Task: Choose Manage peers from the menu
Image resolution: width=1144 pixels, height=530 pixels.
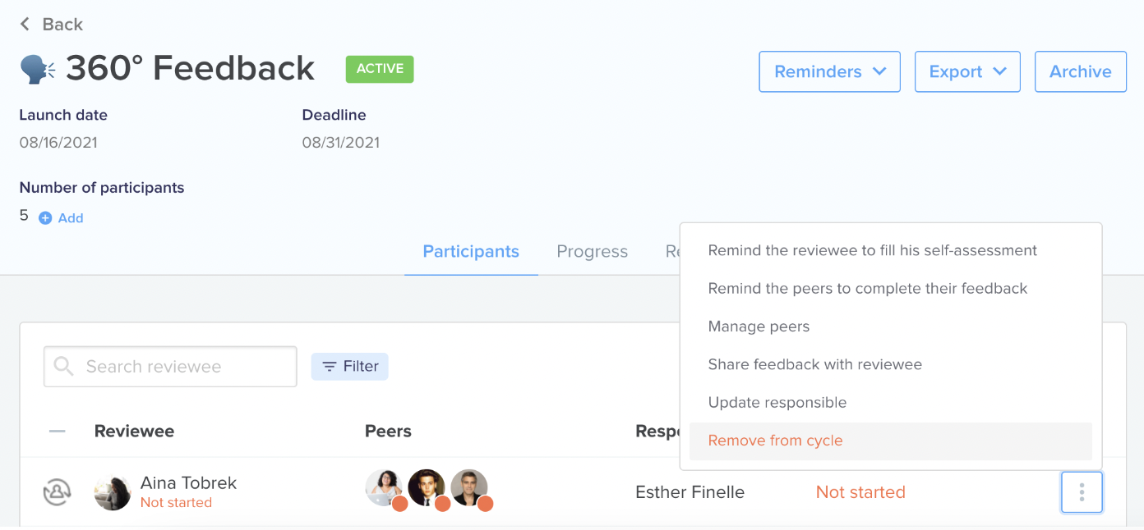Action: (x=759, y=327)
